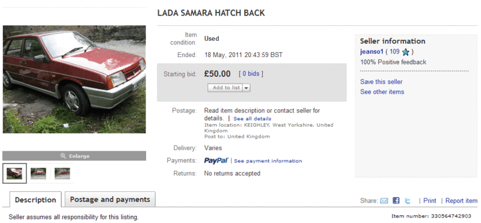
Task: Open See payment information link
Action: click(268, 161)
